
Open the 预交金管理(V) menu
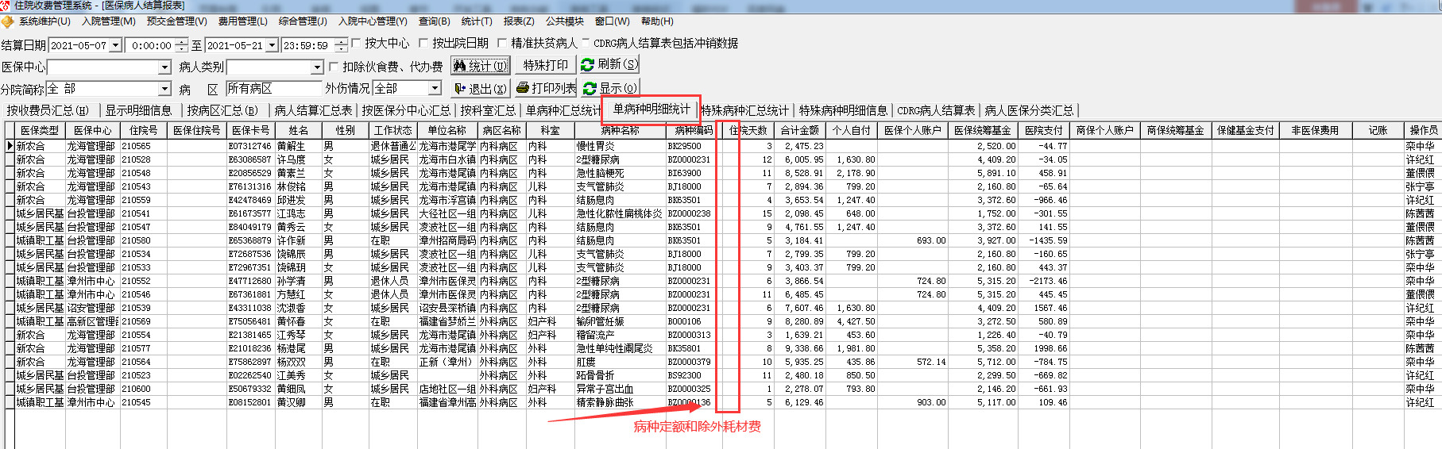tap(177, 21)
